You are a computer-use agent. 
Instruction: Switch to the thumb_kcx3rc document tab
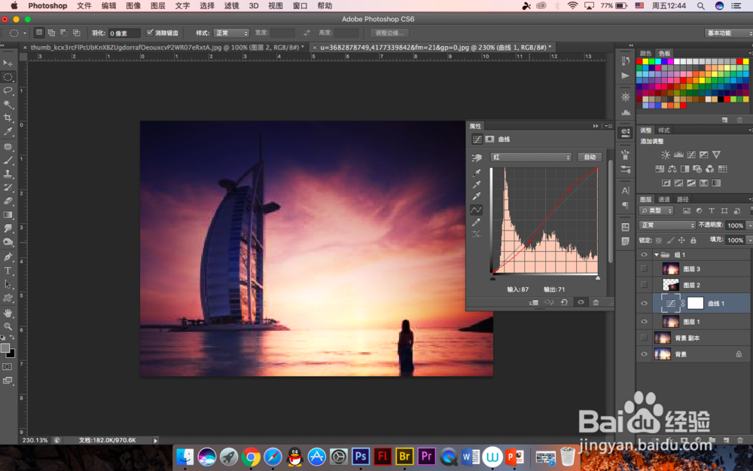pos(166,47)
